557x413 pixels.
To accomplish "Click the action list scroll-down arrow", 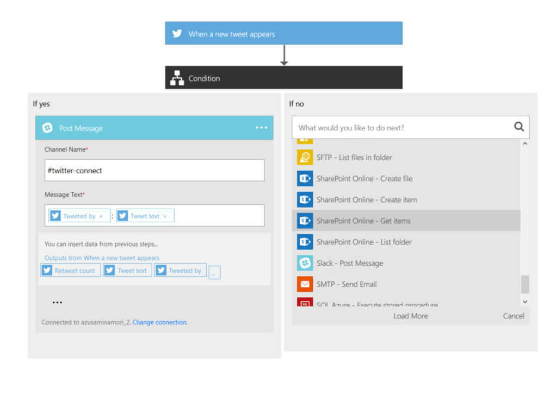I will [x=525, y=302].
